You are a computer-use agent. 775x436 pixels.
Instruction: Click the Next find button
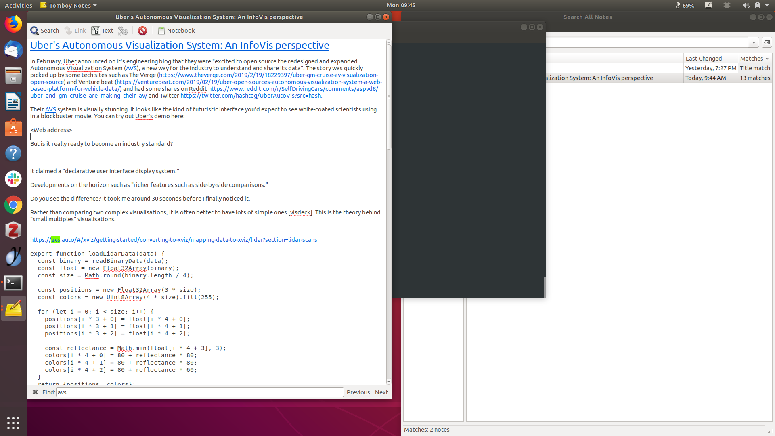pos(381,392)
